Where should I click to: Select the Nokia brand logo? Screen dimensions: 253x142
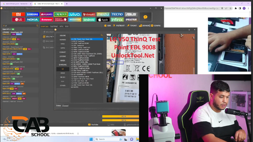click(32, 20)
